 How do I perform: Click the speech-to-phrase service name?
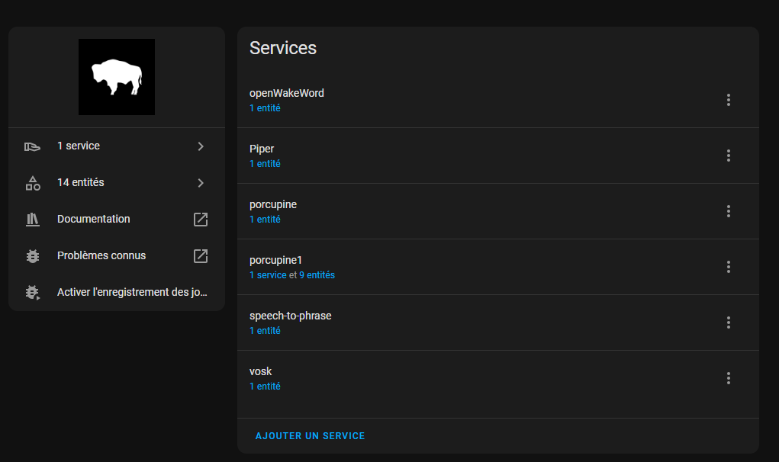(x=291, y=316)
